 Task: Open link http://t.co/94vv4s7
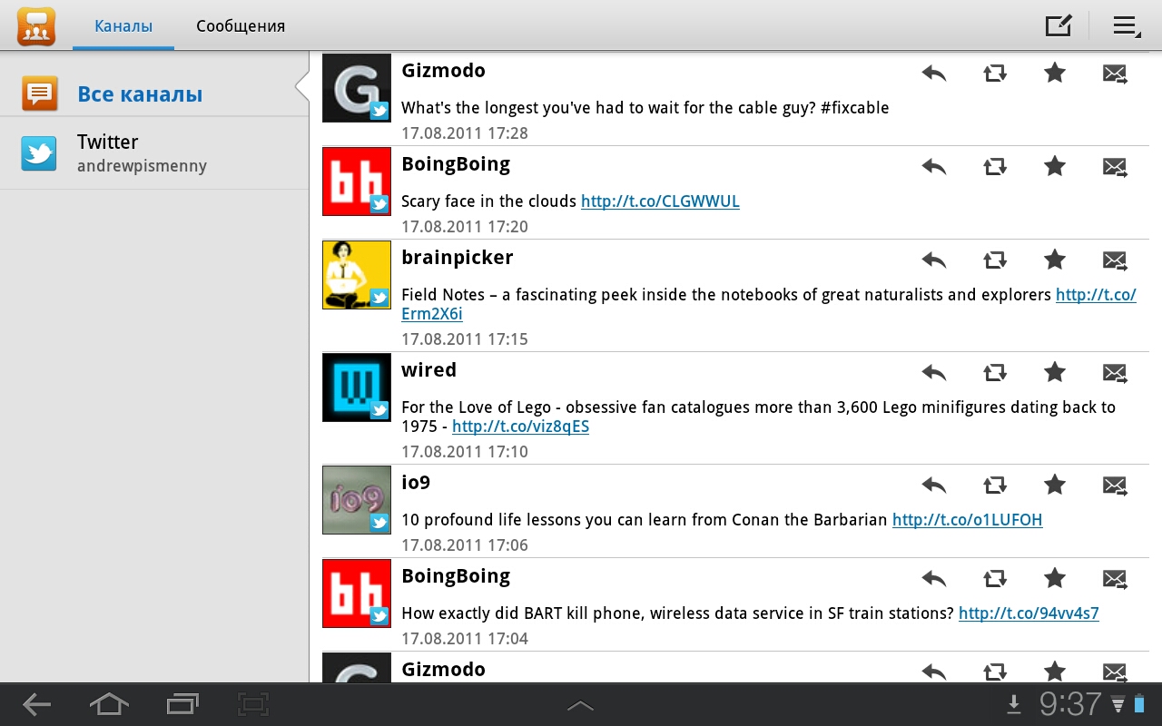point(1029,613)
